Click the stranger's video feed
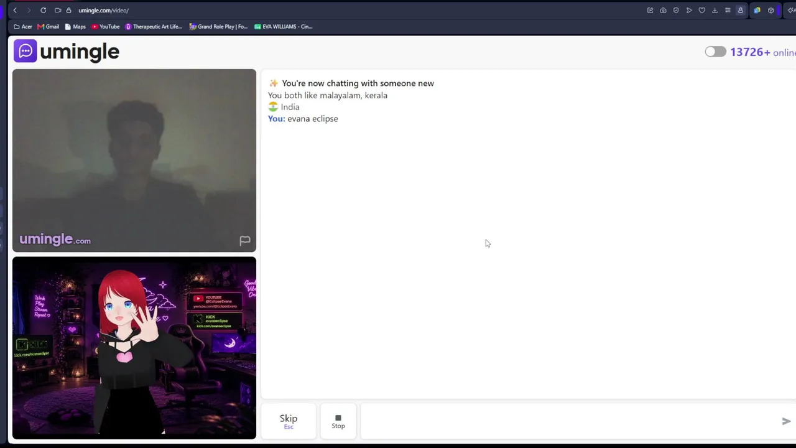 pos(134,161)
